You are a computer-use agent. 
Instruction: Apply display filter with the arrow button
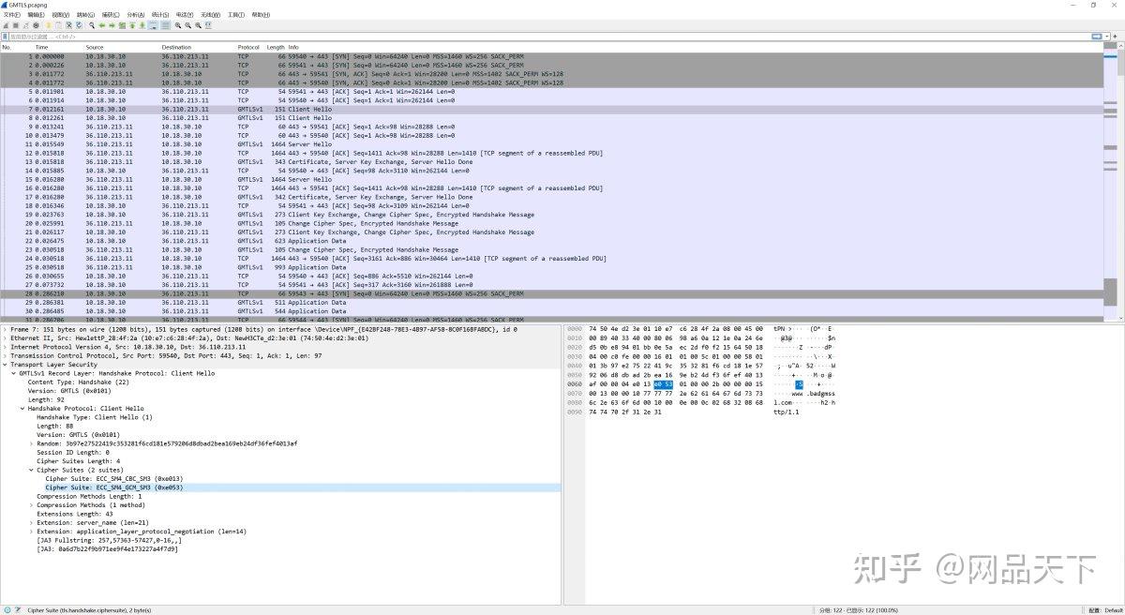click(x=1097, y=37)
